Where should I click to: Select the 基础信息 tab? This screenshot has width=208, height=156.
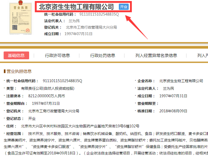pyautogui.click(x=16, y=55)
